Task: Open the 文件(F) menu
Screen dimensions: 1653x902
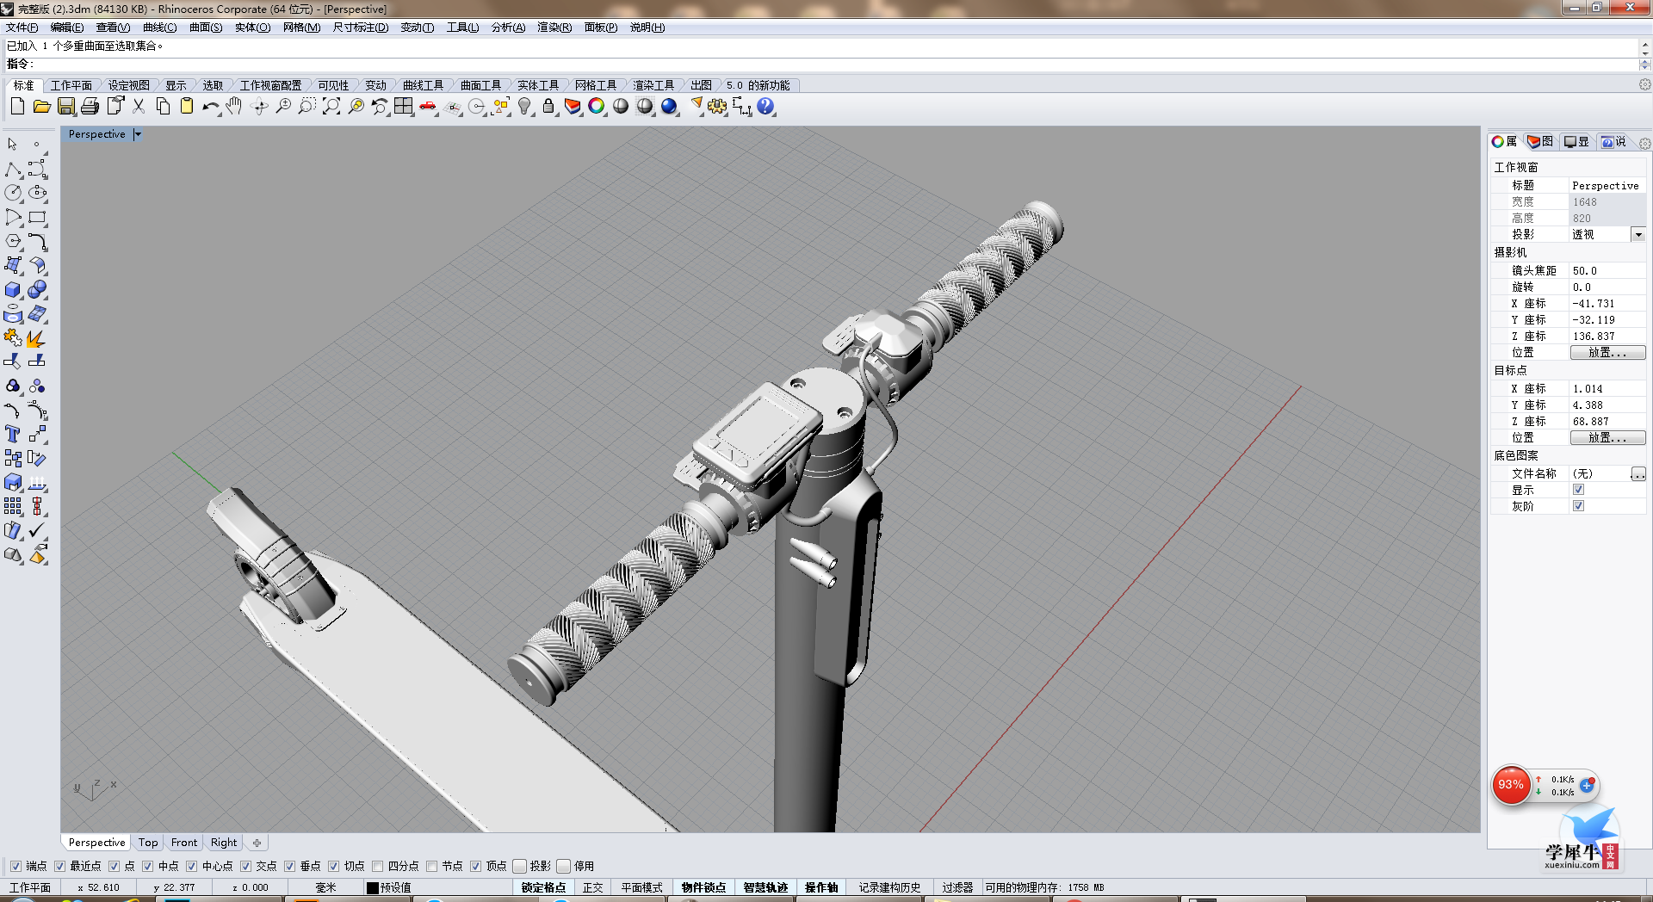Action: point(22,28)
